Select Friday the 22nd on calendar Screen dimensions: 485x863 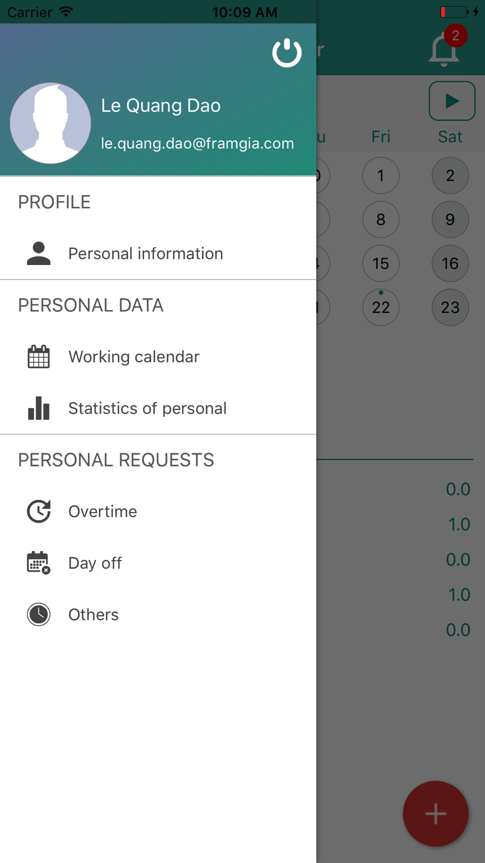(x=381, y=307)
